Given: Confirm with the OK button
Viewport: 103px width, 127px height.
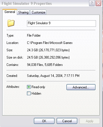Looking at the screenshot, I should pyautogui.click(x=44, y=121).
